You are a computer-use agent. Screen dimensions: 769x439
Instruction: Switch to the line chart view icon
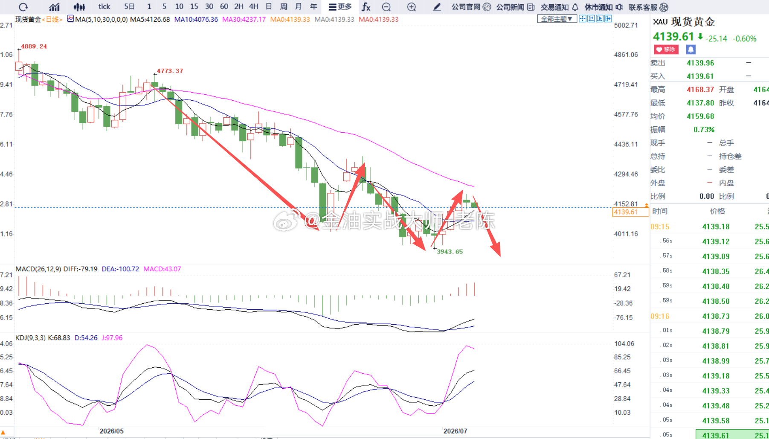[54, 7]
